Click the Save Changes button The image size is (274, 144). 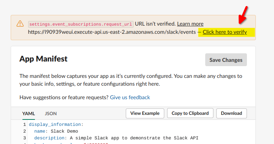click(226, 60)
